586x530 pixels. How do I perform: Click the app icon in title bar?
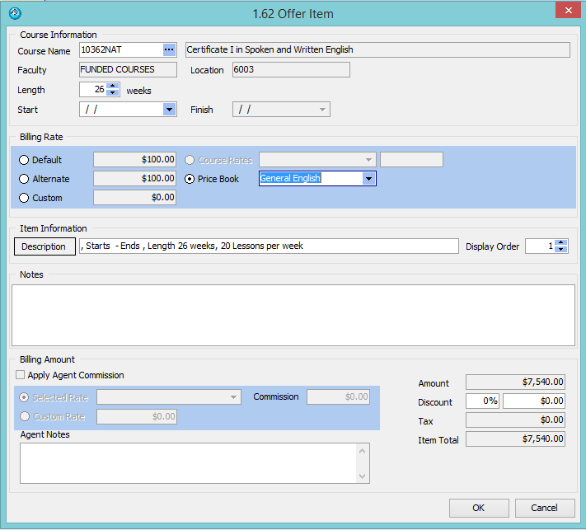[14, 13]
